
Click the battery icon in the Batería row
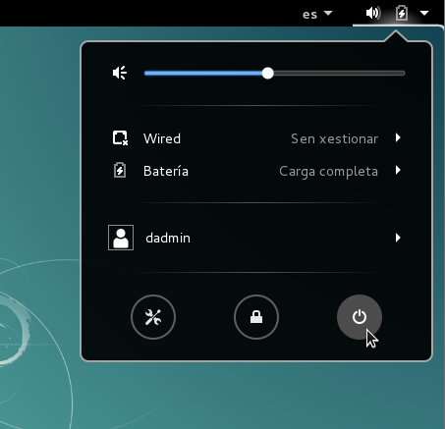(x=120, y=170)
